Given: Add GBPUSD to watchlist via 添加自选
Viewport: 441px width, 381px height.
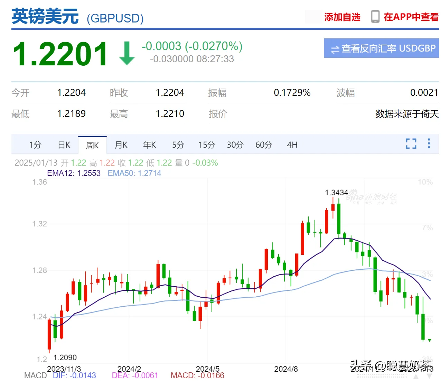Looking at the screenshot, I should (x=342, y=17).
